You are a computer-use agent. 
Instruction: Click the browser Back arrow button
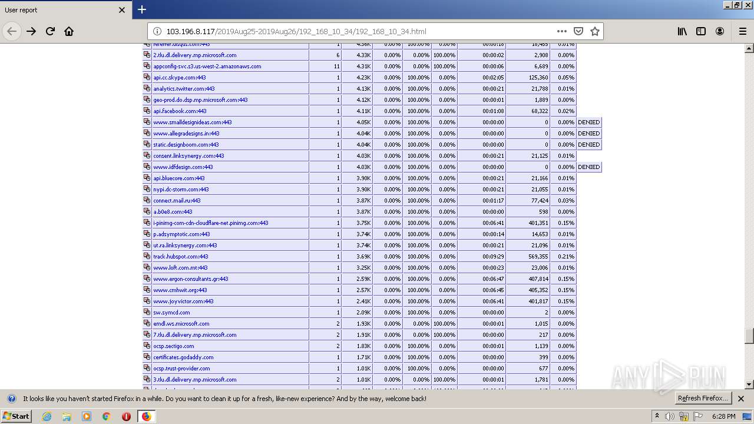click(x=12, y=31)
